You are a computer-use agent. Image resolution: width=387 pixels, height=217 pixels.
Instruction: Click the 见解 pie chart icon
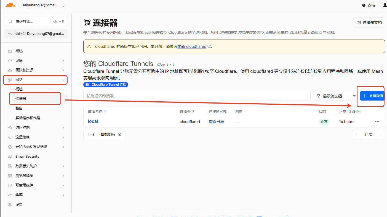point(10,61)
